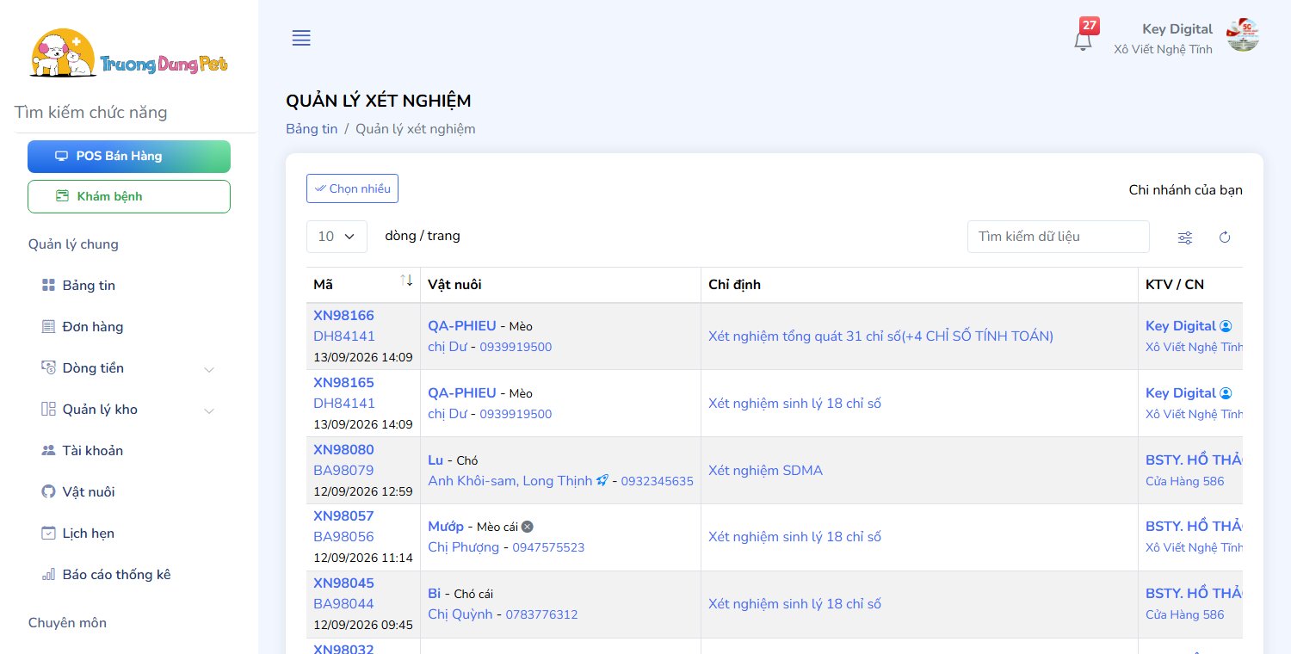Screen dimensions: 1291x654
Task: Click the Chọn nhiều button
Action: click(352, 188)
